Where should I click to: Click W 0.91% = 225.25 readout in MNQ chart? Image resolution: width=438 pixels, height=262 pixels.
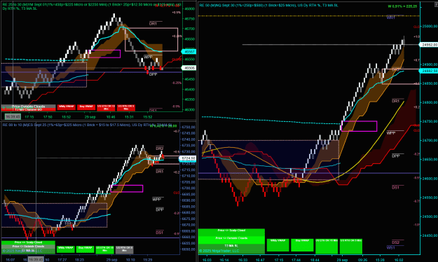[x=402, y=6]
